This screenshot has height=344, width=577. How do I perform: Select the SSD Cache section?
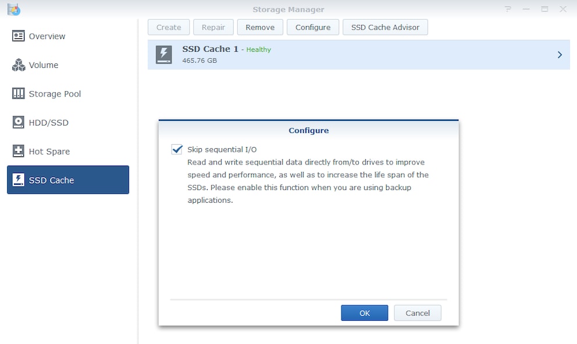coord(68,180)
